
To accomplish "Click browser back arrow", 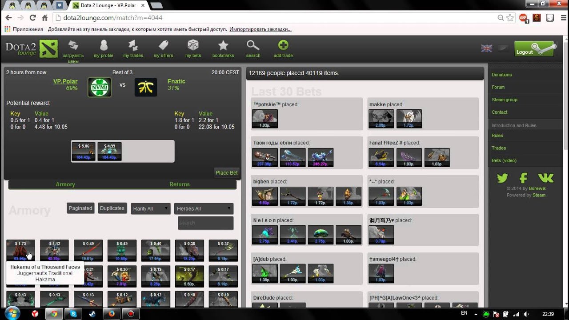I will point(8,18).
